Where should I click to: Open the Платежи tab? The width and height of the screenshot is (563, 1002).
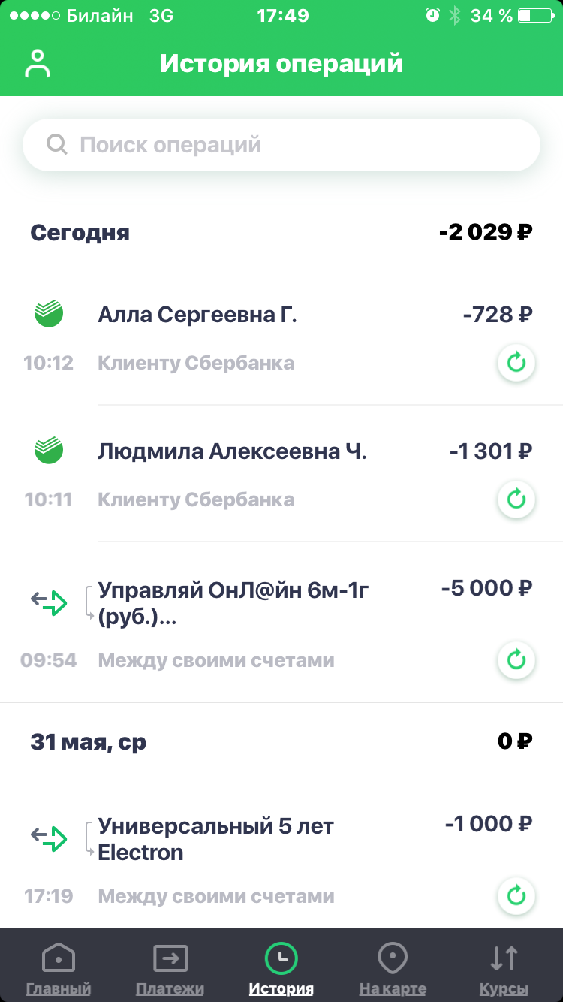(170, 969)
